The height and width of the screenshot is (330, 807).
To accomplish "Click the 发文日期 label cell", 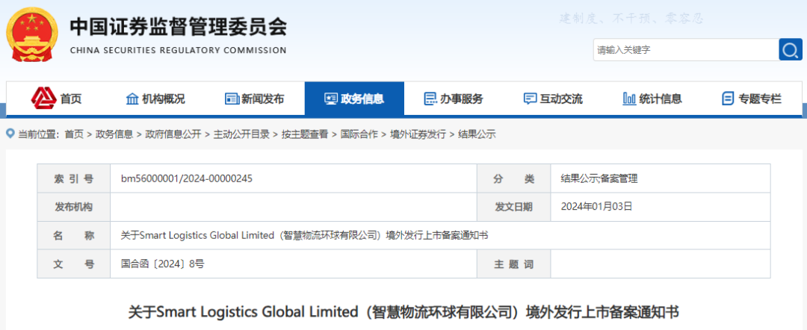I will coord(513,207).
